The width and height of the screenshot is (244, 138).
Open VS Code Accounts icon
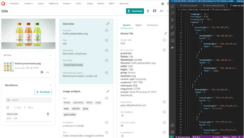pyautogui.click(x=172, y=125)
